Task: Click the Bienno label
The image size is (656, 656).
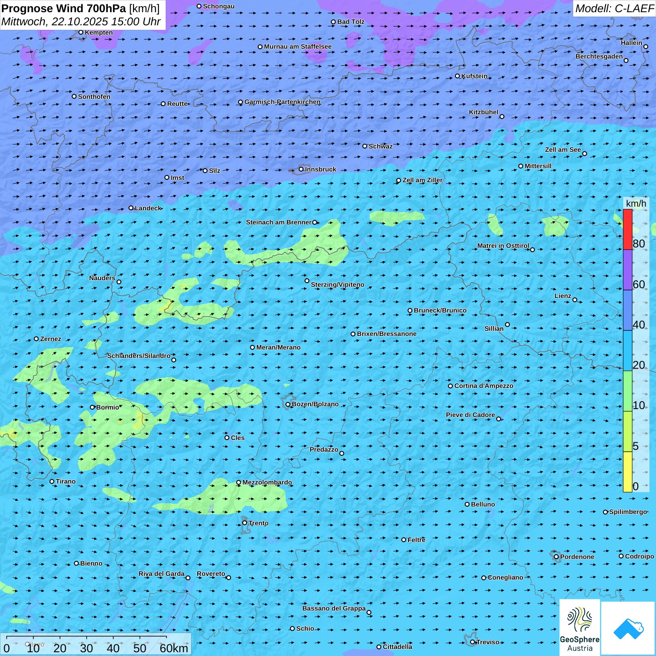Action: [91, 563]
